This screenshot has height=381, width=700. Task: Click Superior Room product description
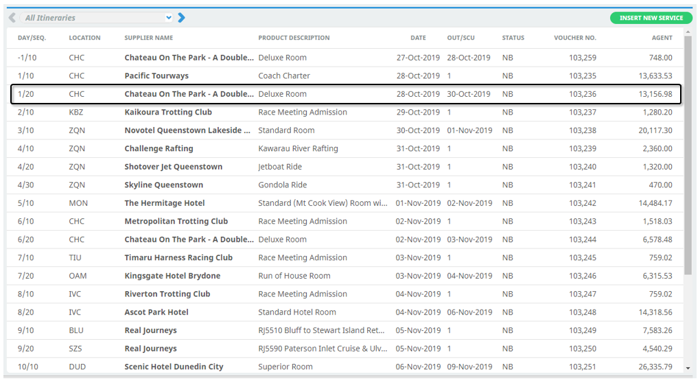tap(285, 367)
